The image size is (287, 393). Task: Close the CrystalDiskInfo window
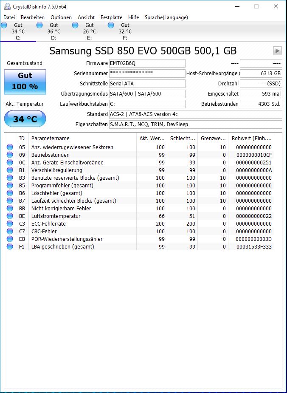pyautogui.click(x=276, y=6)
